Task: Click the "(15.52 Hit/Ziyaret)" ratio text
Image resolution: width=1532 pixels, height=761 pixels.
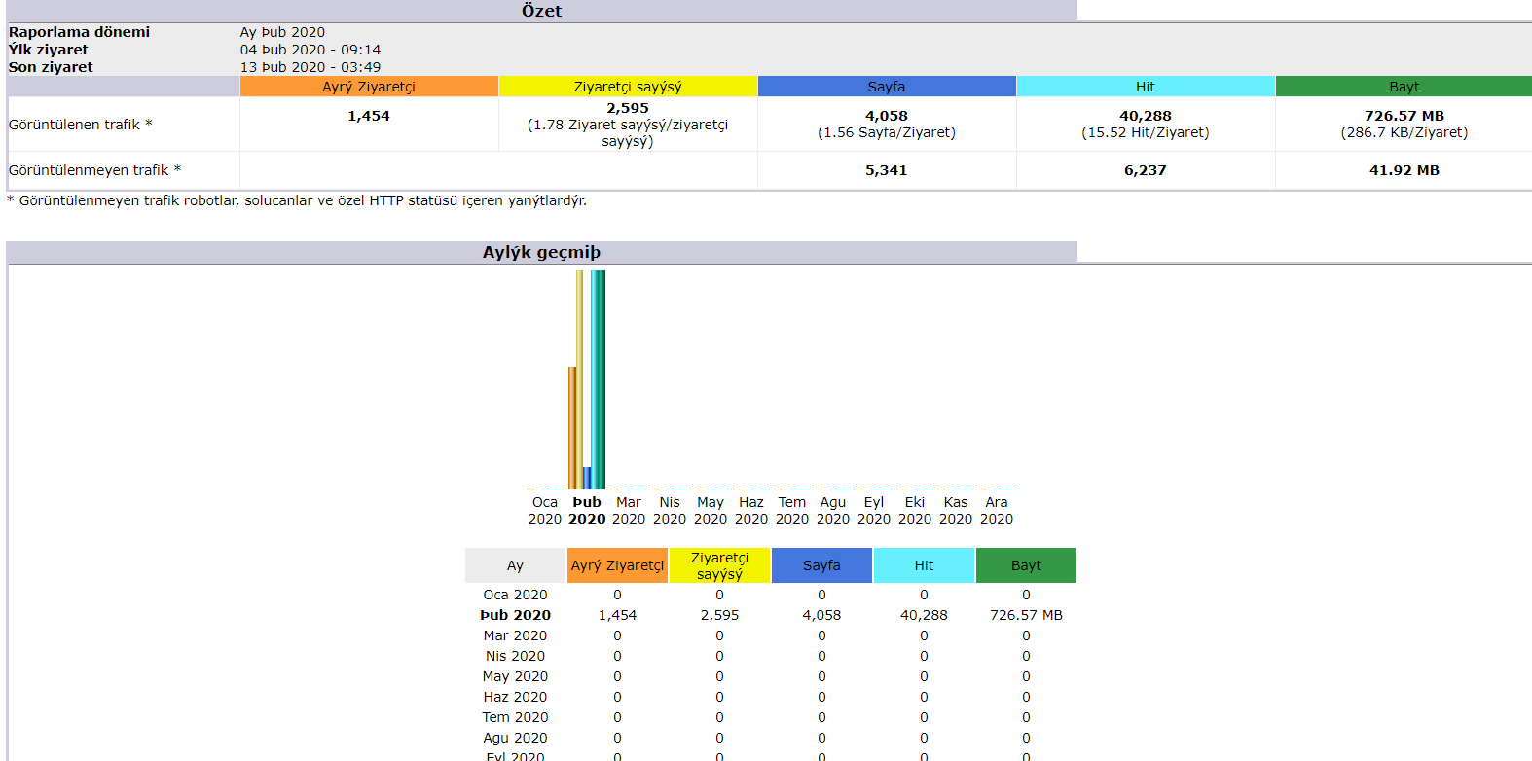Action: pyautogui.click(x=1146, y=132)
